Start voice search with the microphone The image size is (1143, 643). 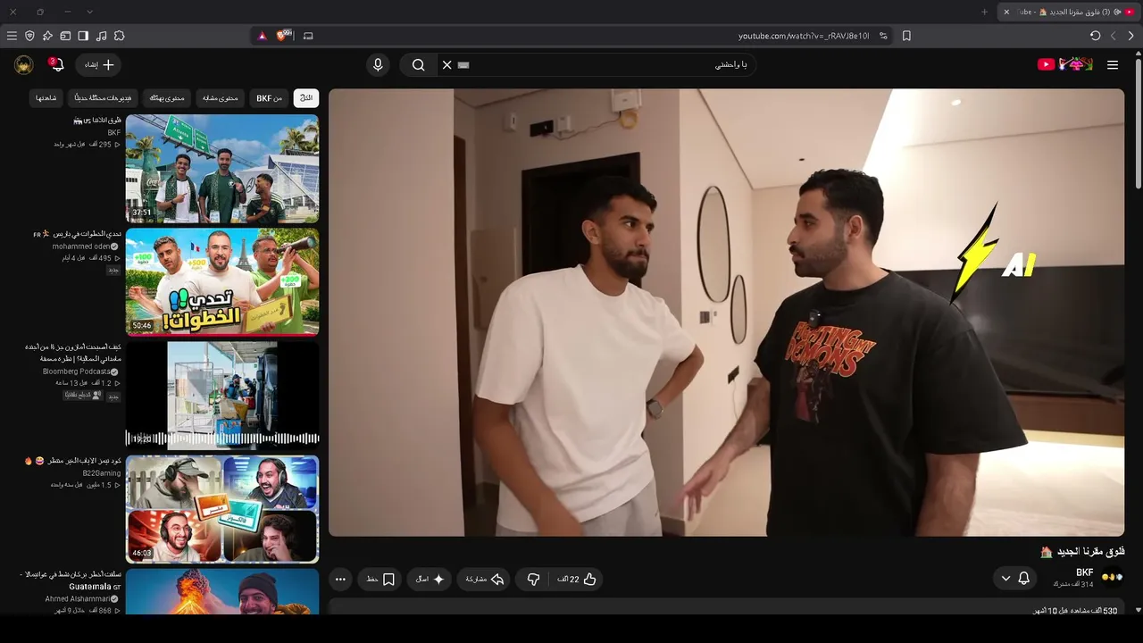coord(378,64)
